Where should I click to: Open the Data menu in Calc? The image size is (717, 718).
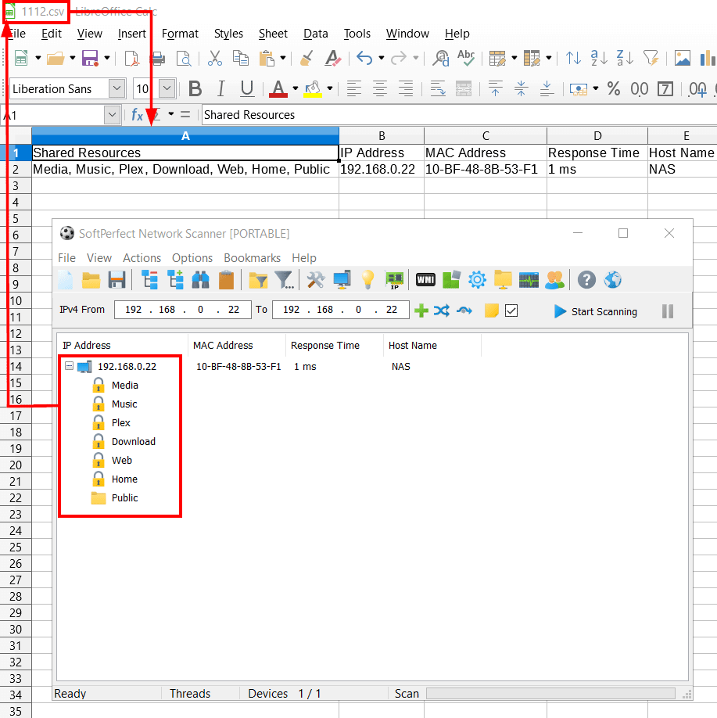[316, 34]
